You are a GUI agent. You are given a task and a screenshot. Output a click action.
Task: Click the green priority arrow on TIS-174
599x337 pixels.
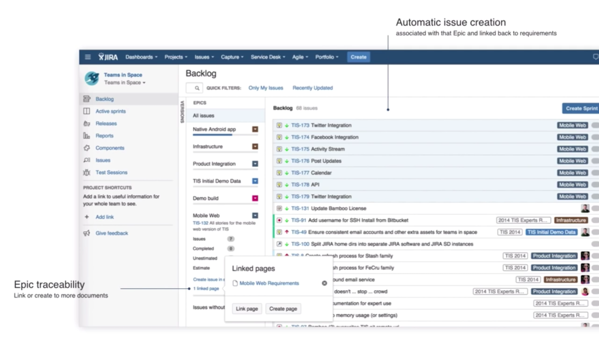pyautogui.click(x=287, y=137)
